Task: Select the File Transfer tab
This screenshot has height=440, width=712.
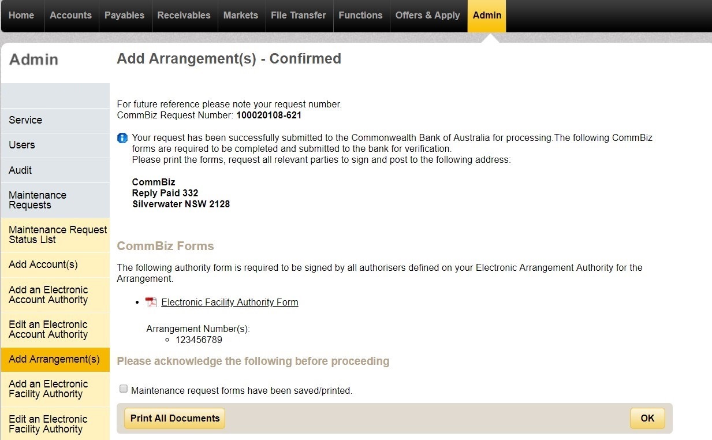Action: [x=299, y=16]
